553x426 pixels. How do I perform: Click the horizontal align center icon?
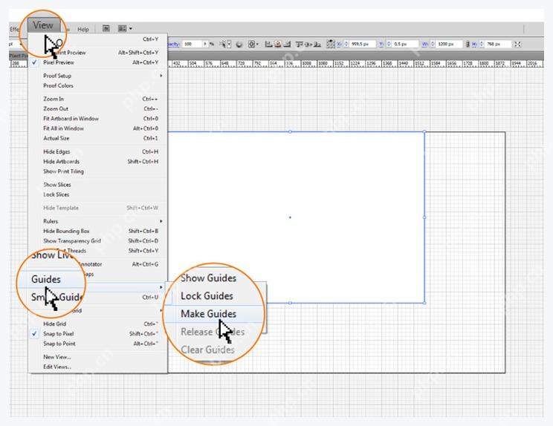[x=278, y=44]
